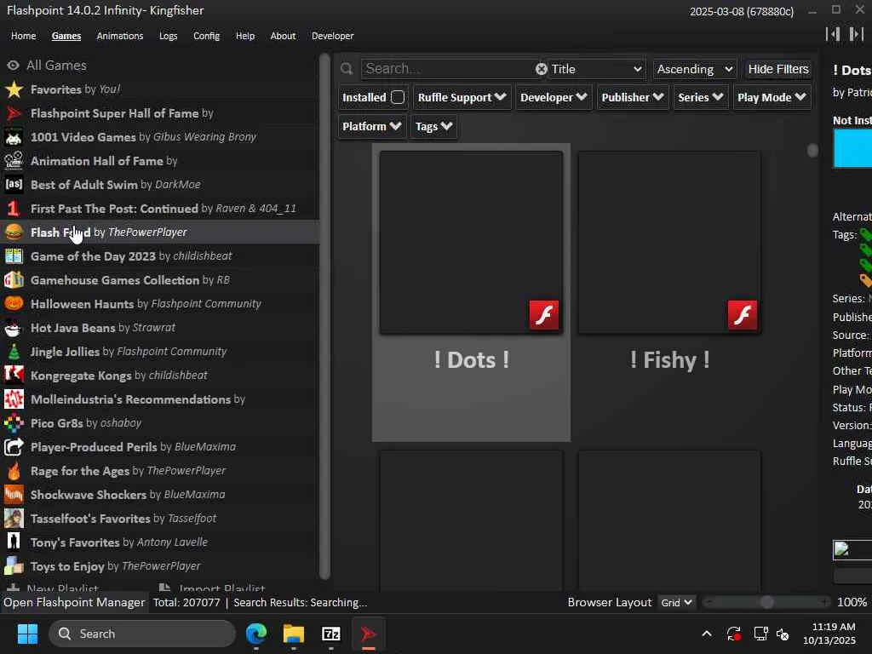Click the Hide Filters button
872x654 pixels.
[x=778, y=69]
